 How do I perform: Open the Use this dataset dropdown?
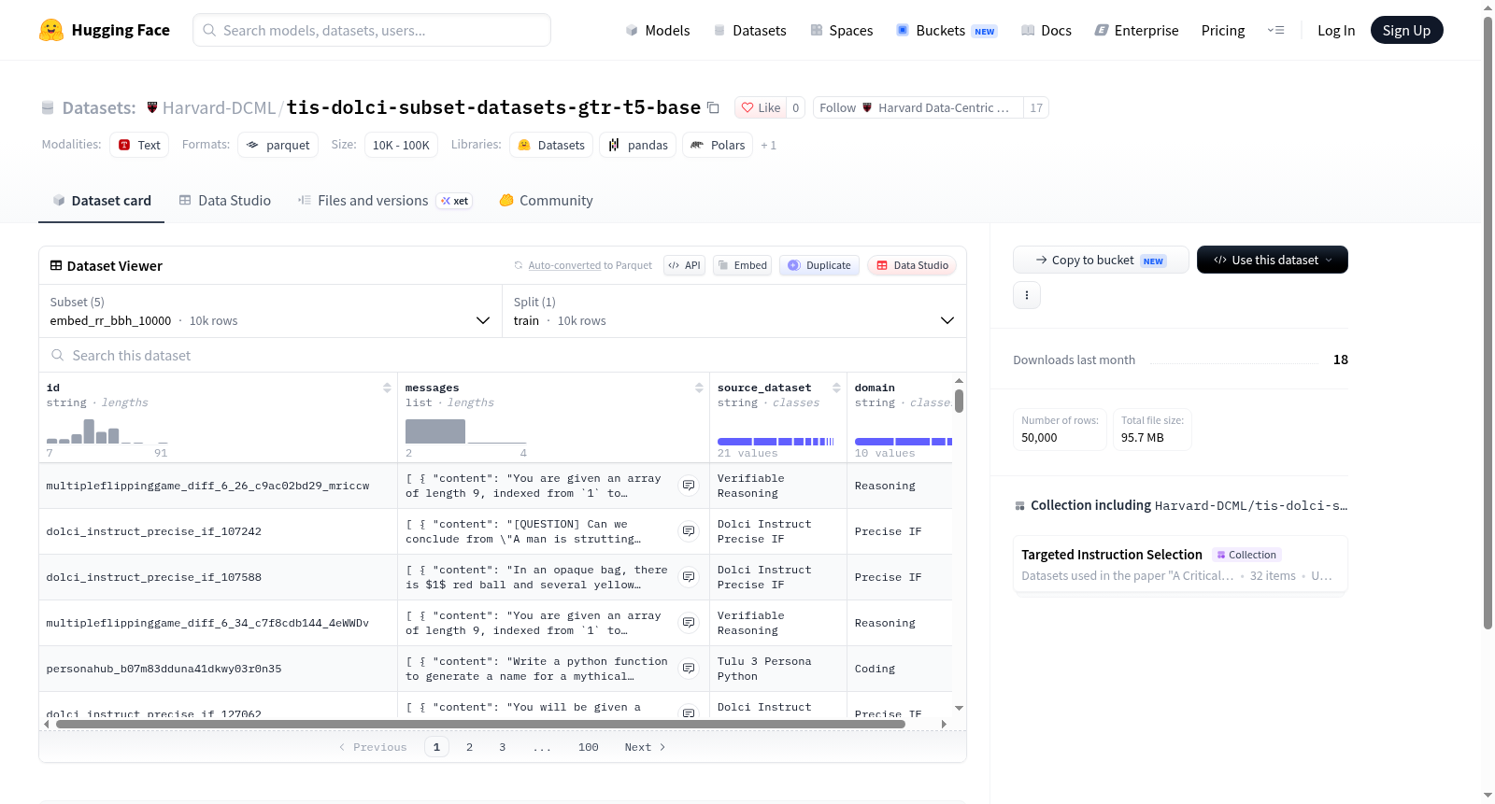point(1273,260)
